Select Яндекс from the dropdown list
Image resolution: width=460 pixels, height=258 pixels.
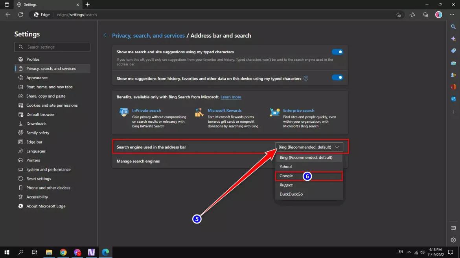pos(309,185)
